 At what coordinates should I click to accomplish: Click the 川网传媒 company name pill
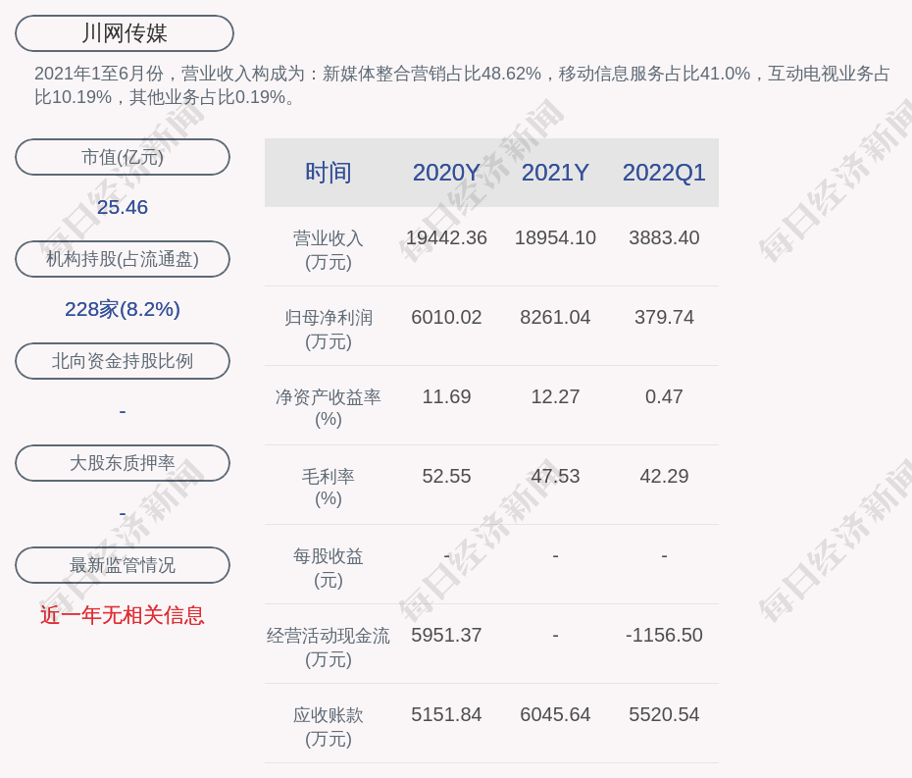(125, 33)
